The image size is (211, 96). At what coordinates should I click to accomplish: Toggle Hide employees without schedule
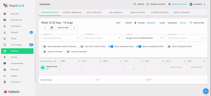tap(44, 46)
